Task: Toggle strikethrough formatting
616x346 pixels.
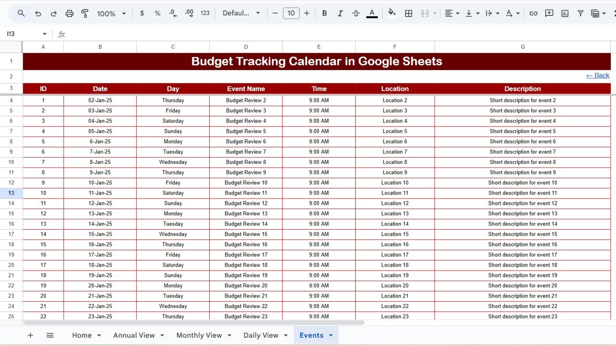Action: pyautogui.click(x=356, y=13)
